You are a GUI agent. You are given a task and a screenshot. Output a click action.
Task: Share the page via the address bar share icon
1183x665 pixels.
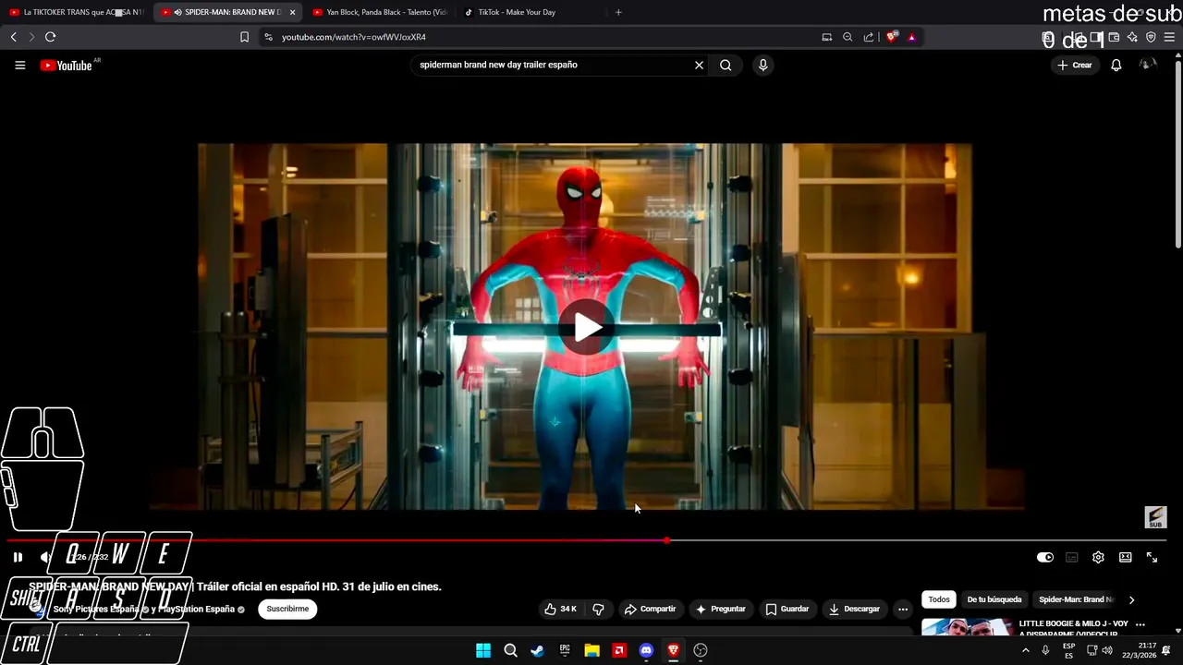(x=869, y=37)
